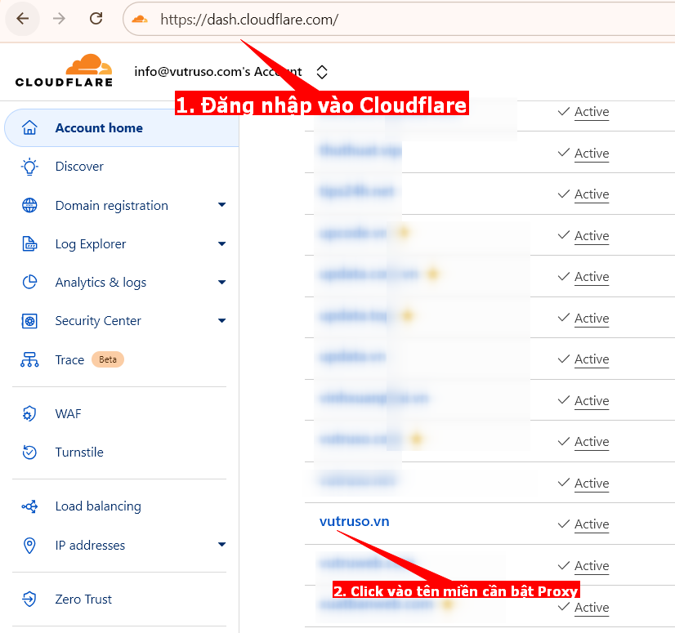Click the Security Center icon
The height and width of the screenshot is (633, 675).
coord(29,321)
